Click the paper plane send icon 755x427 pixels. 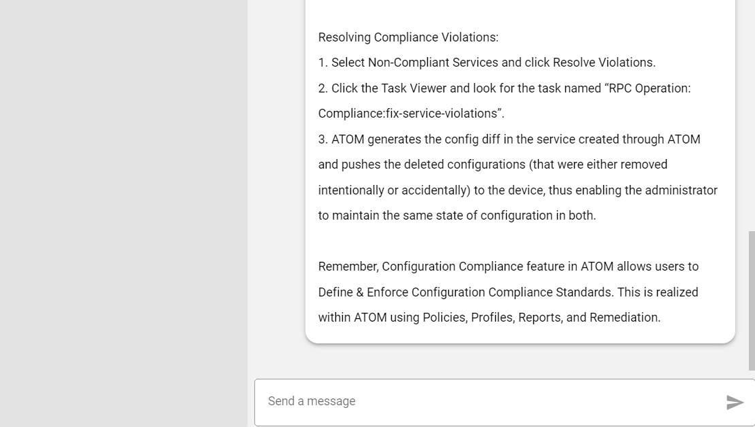[x=735, y=402]
